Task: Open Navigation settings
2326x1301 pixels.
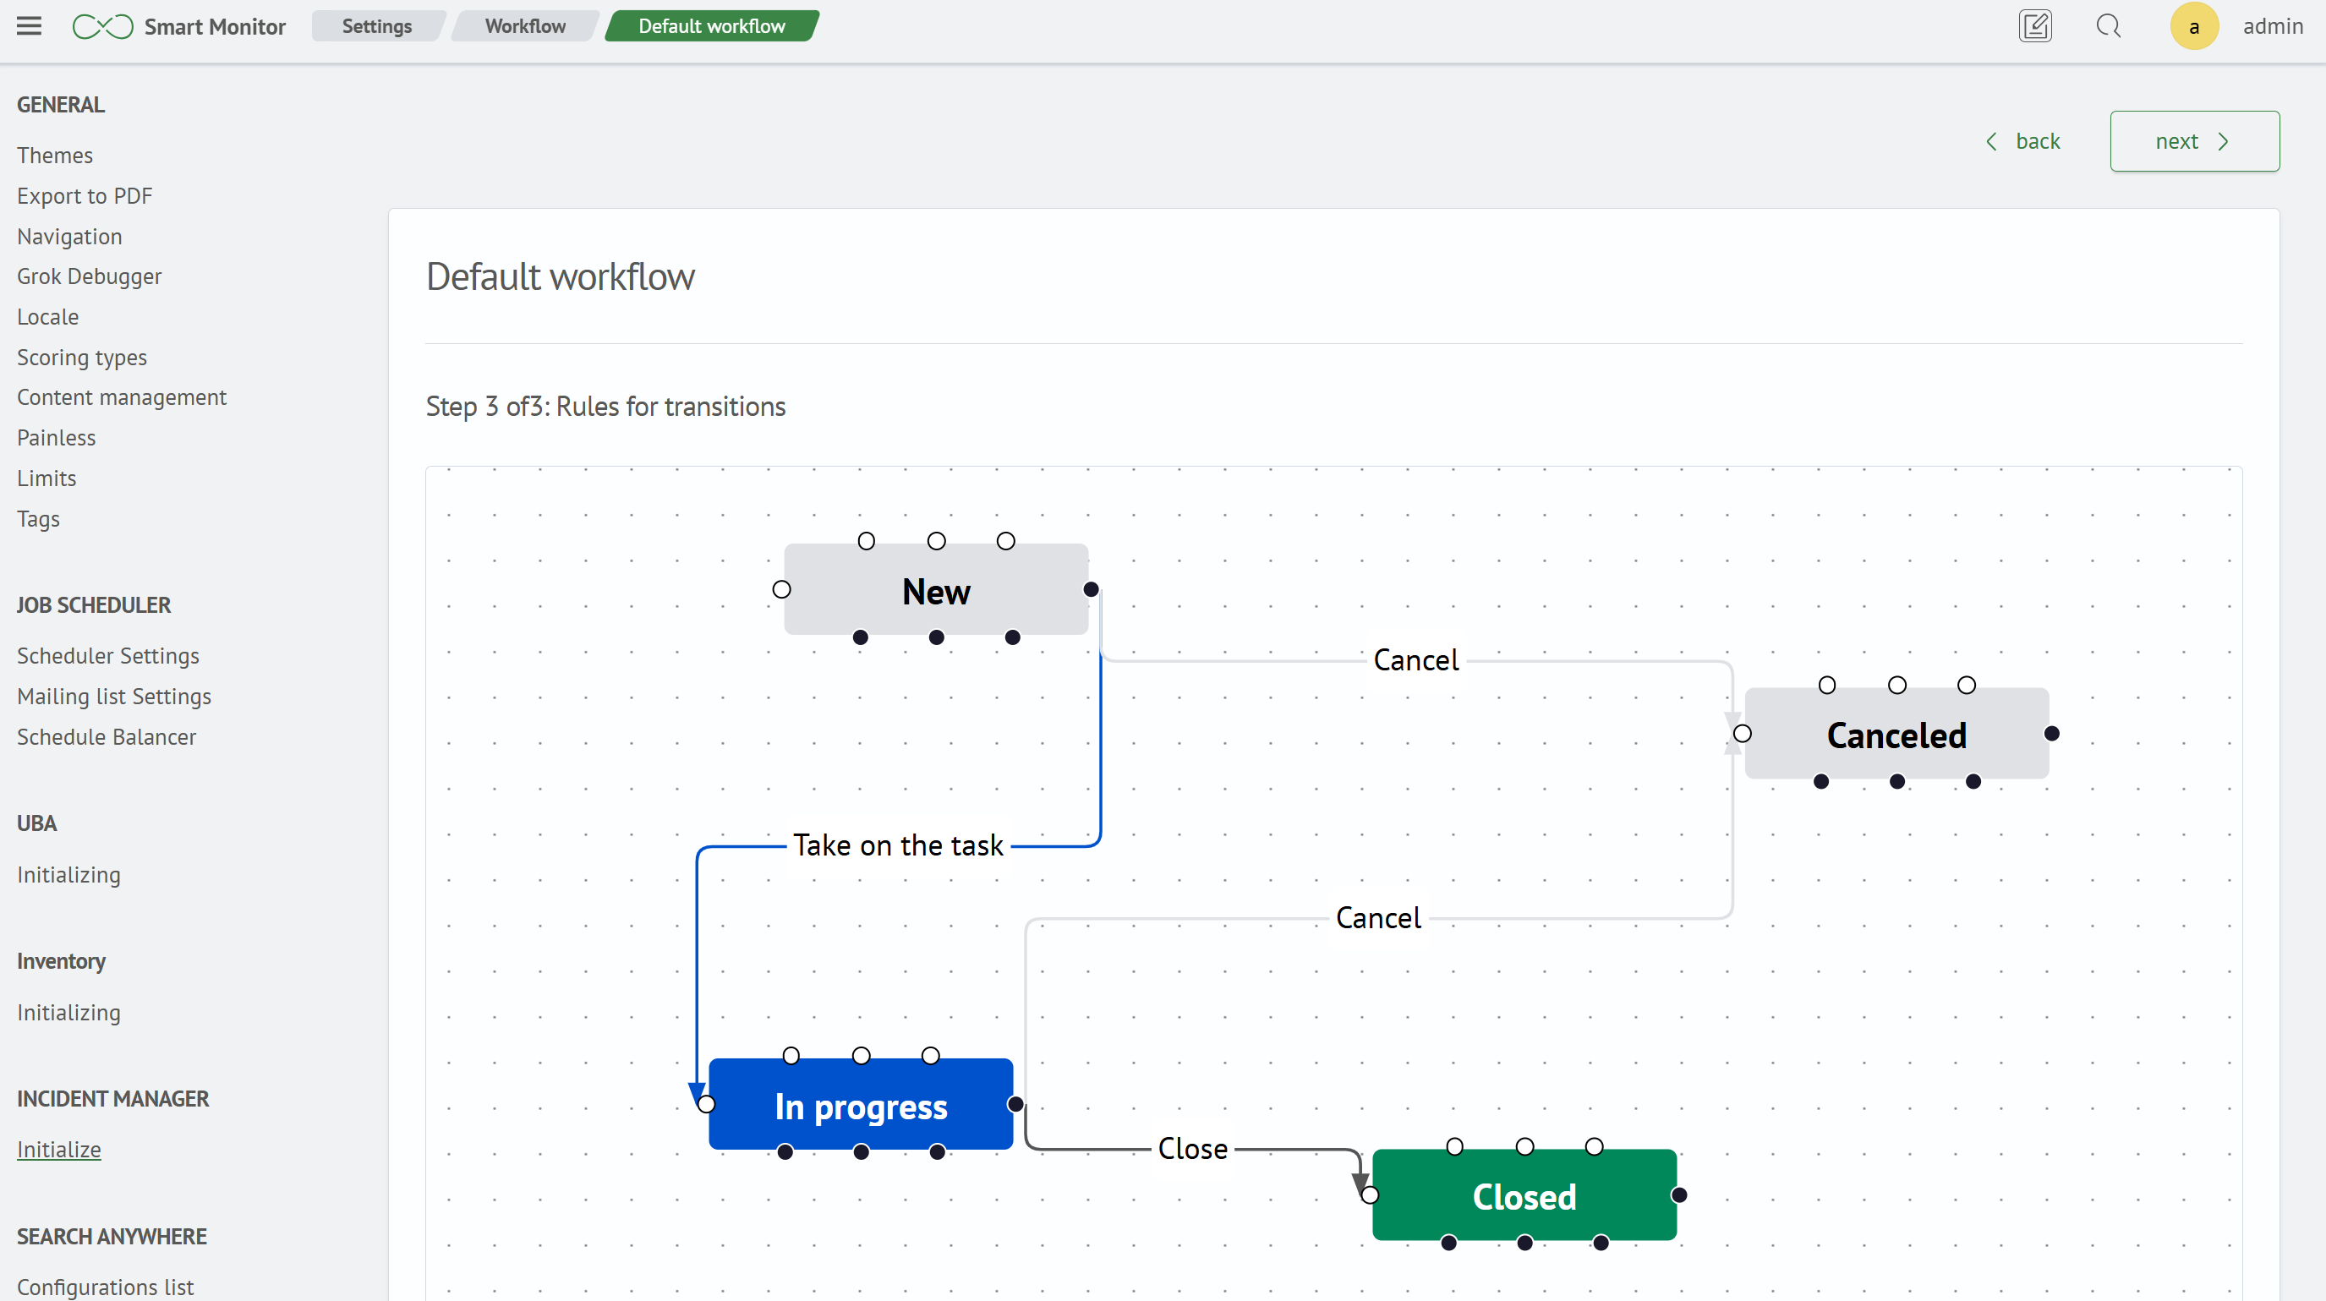Action: pos(69,237)
